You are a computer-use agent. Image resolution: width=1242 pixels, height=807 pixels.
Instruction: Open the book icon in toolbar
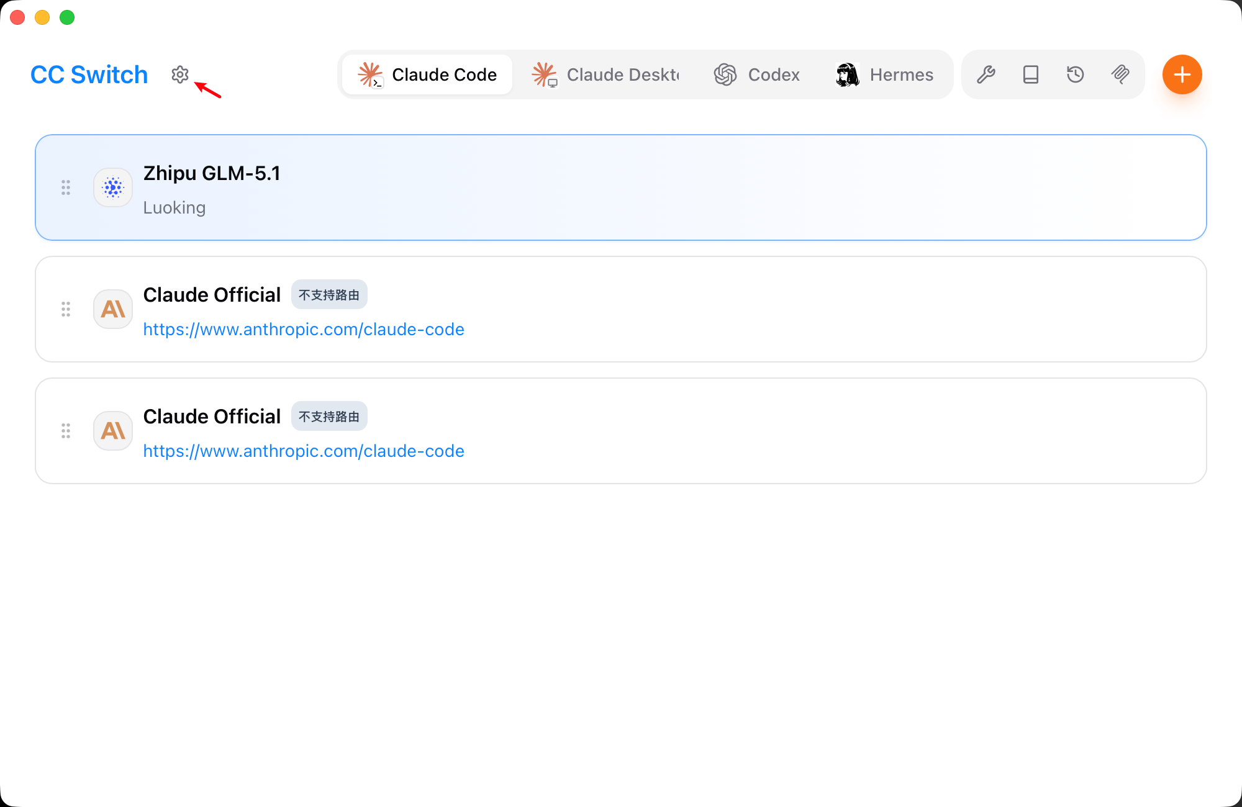pos(1031,74)
